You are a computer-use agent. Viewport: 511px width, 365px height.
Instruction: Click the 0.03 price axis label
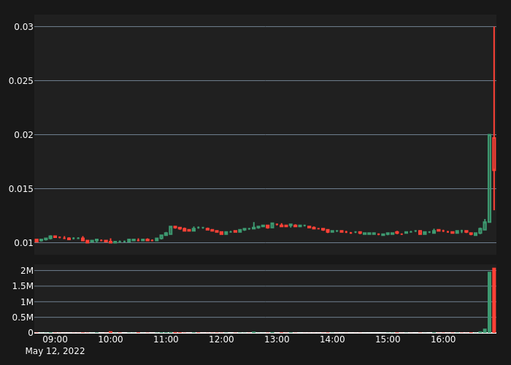tap(23, 27)
